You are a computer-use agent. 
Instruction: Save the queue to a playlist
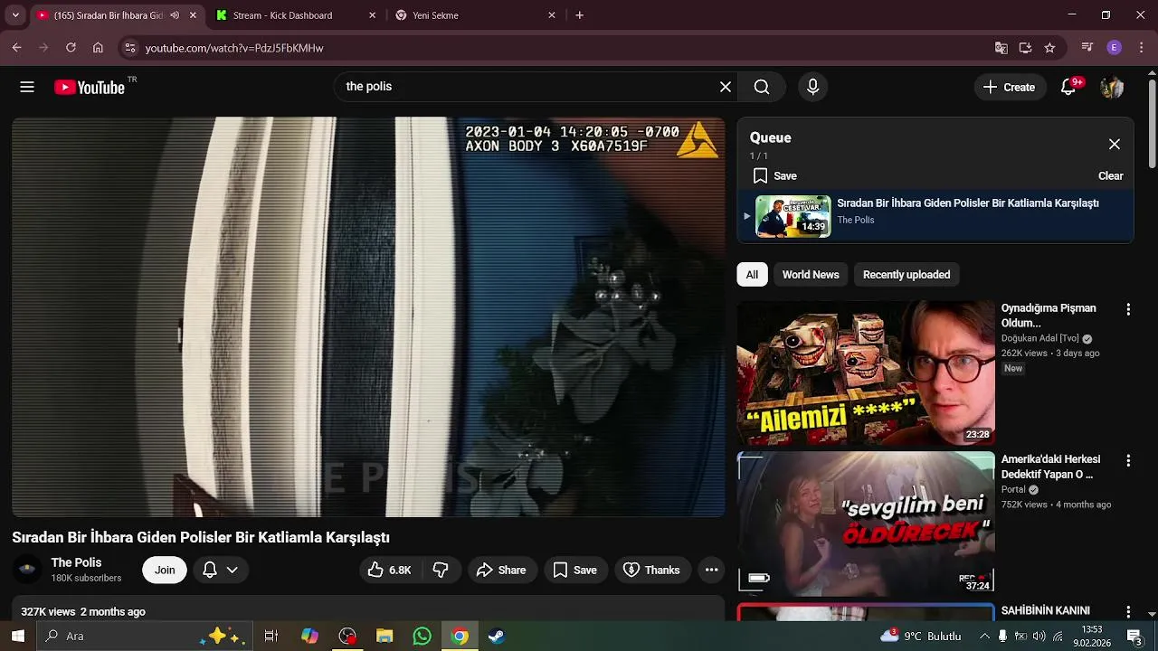pos(775,176)
